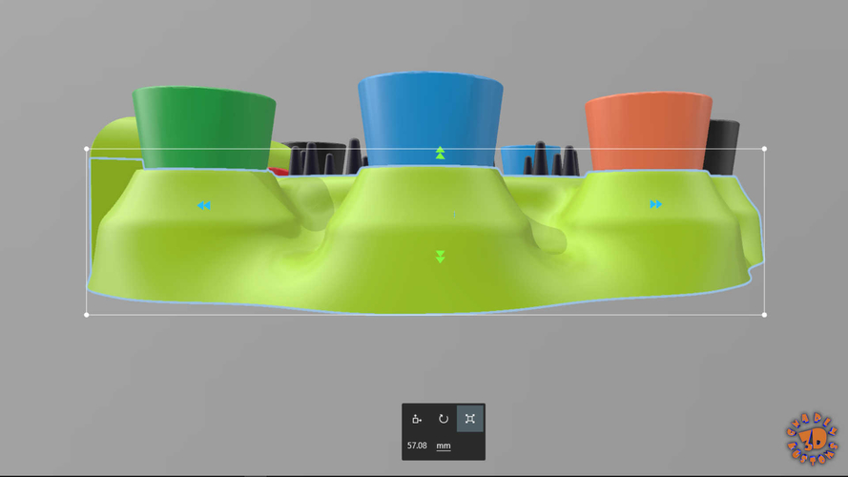The width and height of the screenshot is (848, 477).
Task: Click the blue left-pointing scale arrow handle
Action: click(204, 205)
